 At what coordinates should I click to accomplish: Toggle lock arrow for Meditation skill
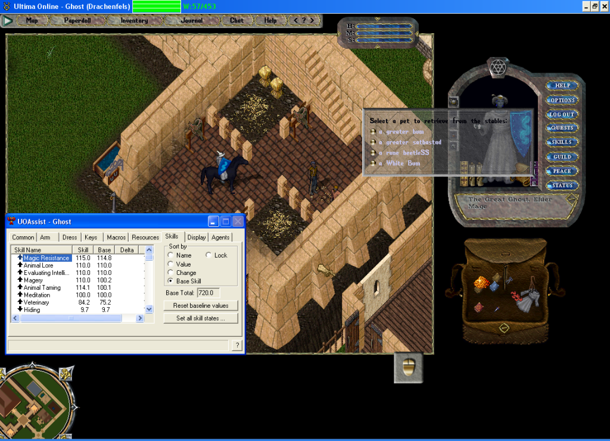[x=20, y=295]
